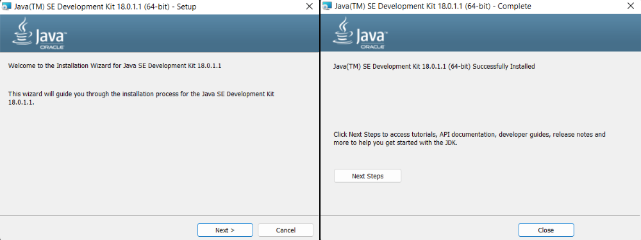Cancel the Java Setup wizard

click(285, 230)
